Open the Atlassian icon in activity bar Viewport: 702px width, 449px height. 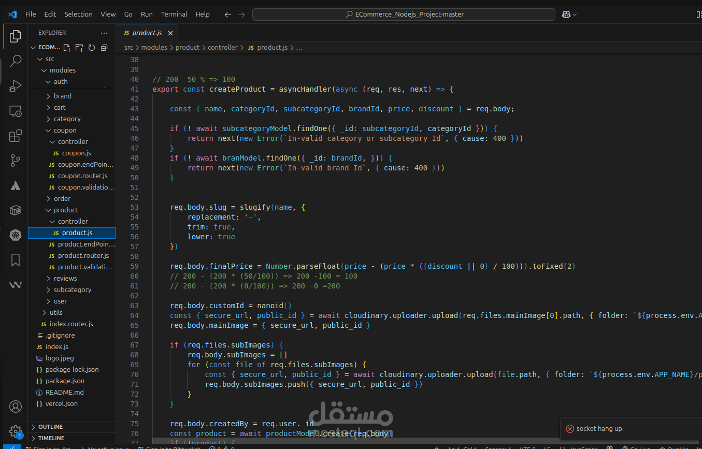point(16,185)
